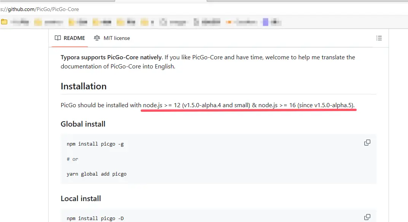Click the 'npm install picgo -D' command text
This screenshot has width=408, height=222.
95,218
